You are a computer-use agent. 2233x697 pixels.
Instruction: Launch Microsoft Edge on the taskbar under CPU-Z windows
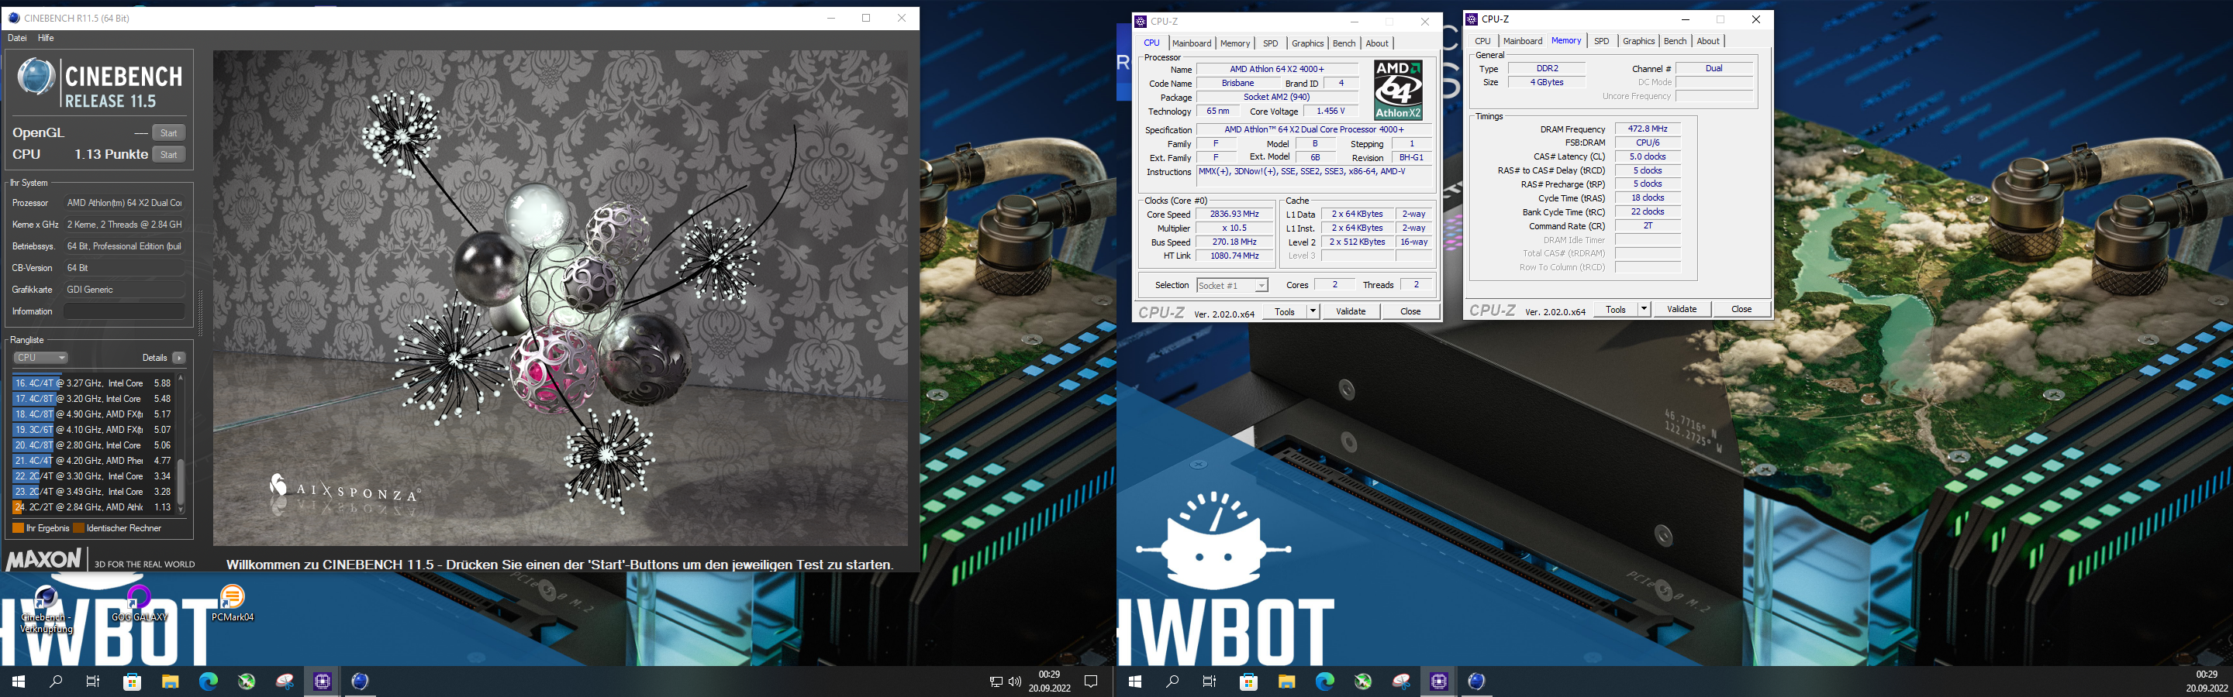pyautogui.click(x=1324, y=682)
